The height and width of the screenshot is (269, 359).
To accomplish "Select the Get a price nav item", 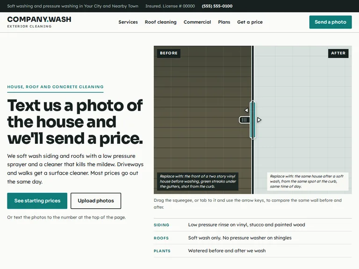I will tap(250, 22).
